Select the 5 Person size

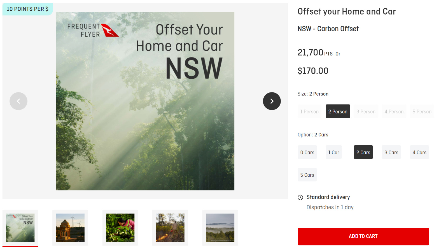click(x=422, y=111)
